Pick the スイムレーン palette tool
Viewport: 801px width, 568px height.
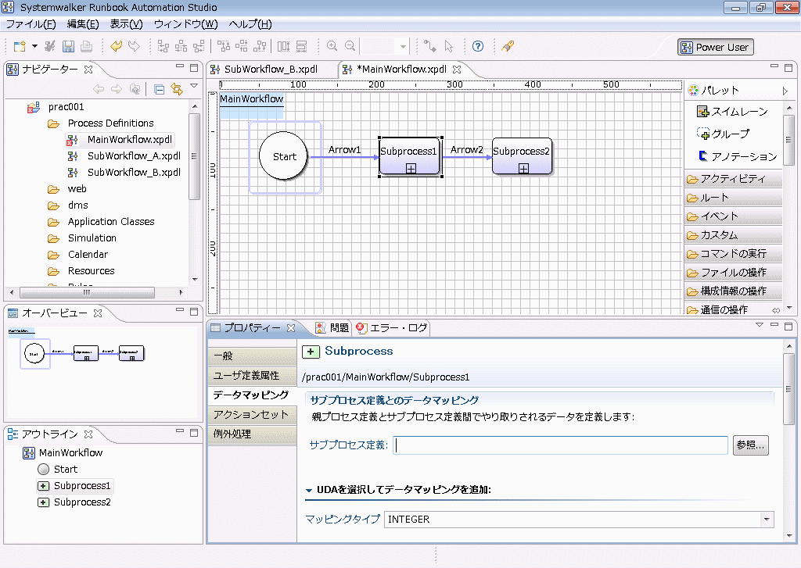732,111
